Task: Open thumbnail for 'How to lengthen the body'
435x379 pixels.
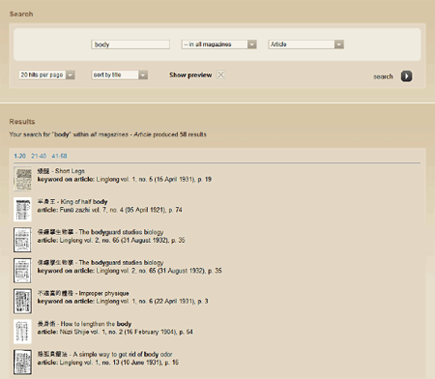Action: [x=22, y=332]
